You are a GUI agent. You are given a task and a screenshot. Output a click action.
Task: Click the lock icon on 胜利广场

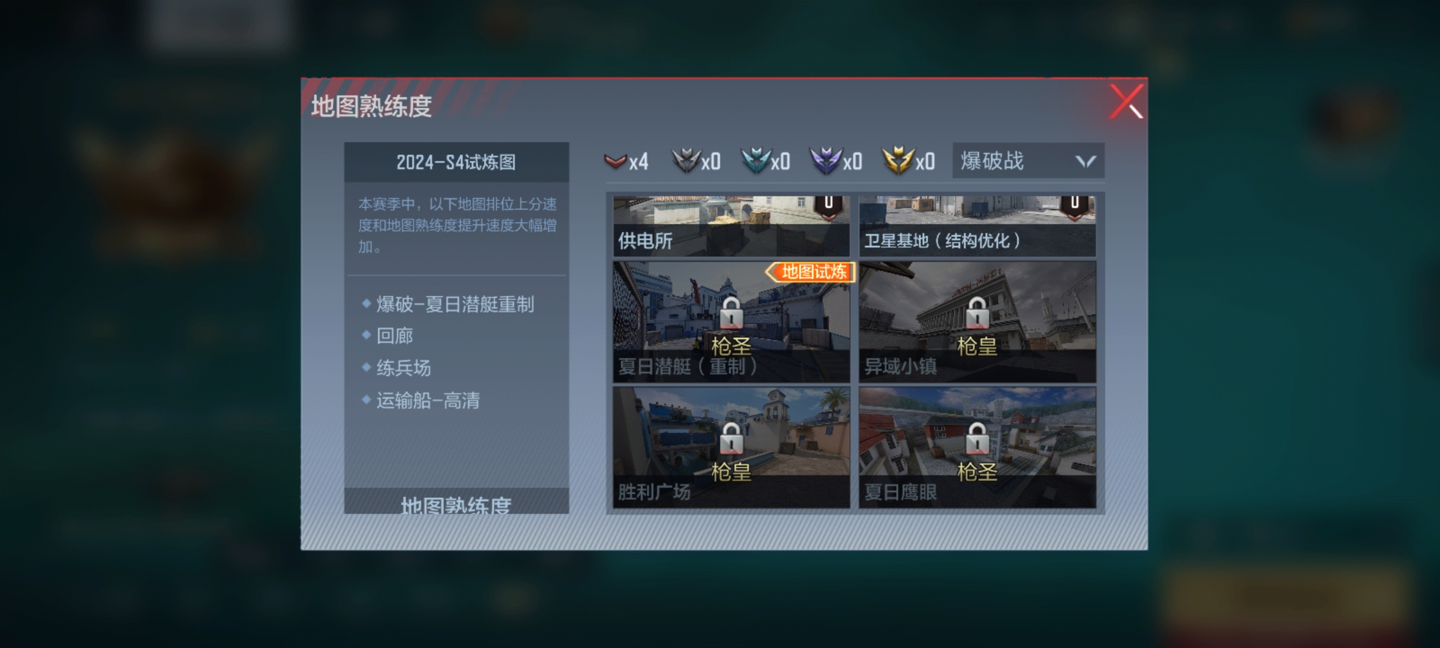pos(731,439)
